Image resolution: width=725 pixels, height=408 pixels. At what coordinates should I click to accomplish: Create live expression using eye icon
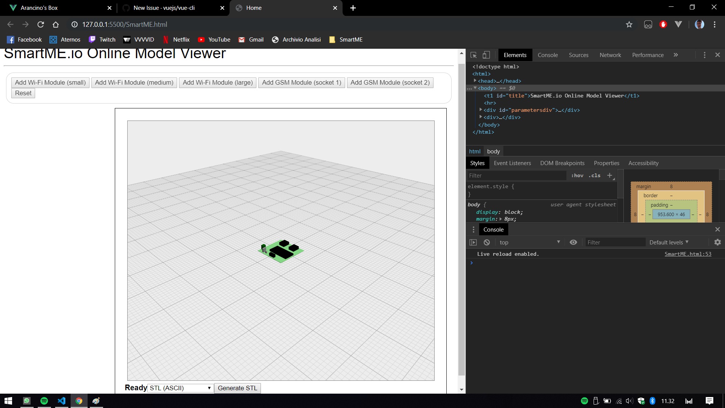click(573, 243)
